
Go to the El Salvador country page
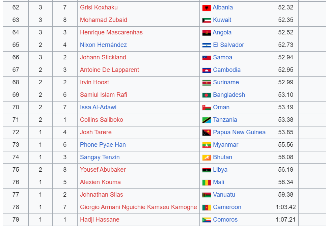coord(228,45)
